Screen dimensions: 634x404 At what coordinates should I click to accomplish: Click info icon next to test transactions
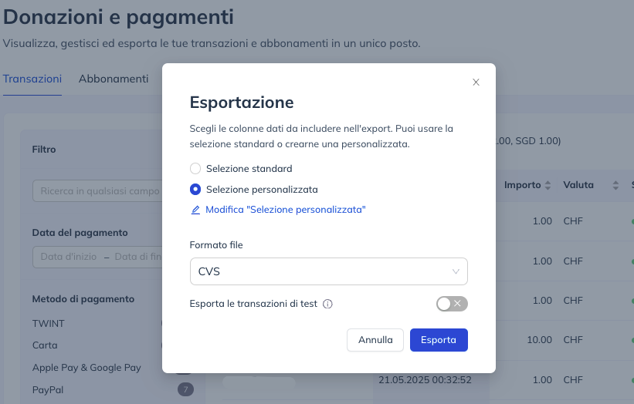327,304
